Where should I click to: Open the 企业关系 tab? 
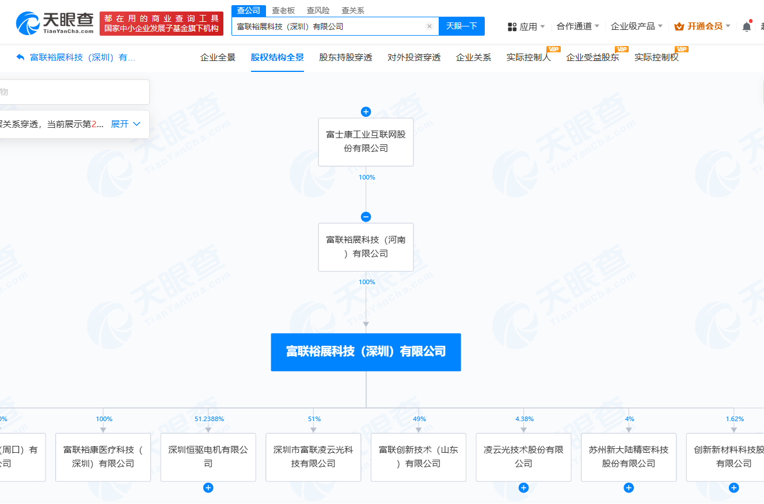473,58
